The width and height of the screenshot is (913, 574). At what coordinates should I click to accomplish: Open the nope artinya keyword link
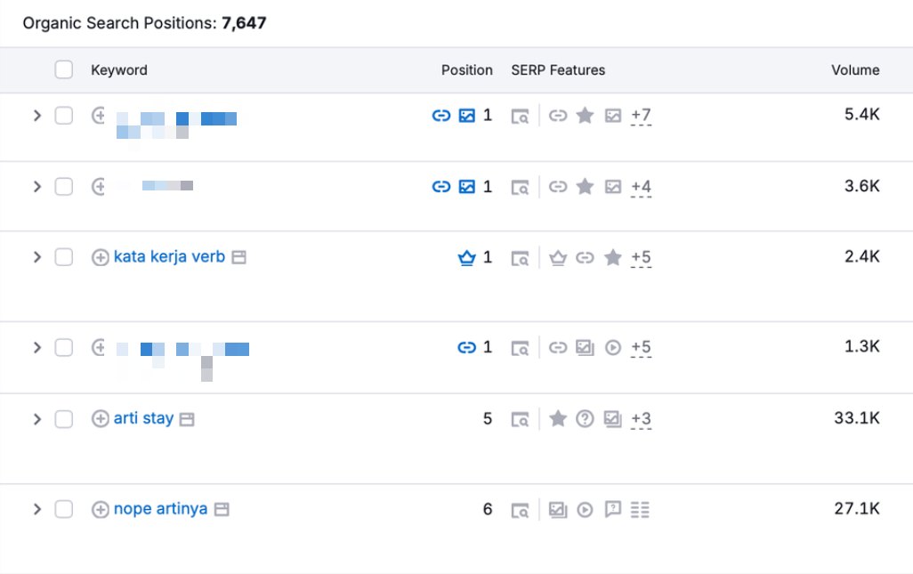(161, 509)
